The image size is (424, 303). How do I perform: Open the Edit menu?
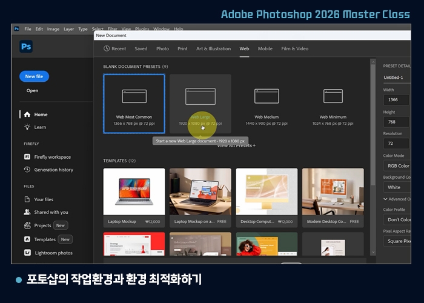tap(39, 29)
